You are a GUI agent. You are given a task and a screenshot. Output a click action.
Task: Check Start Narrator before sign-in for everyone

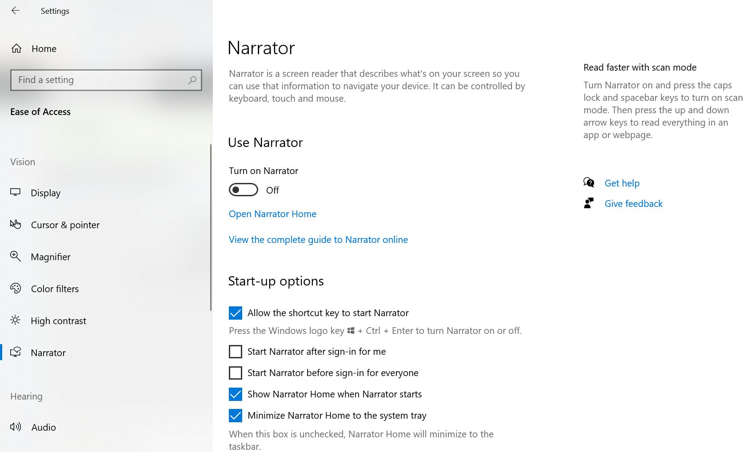(x=236, y=373)
